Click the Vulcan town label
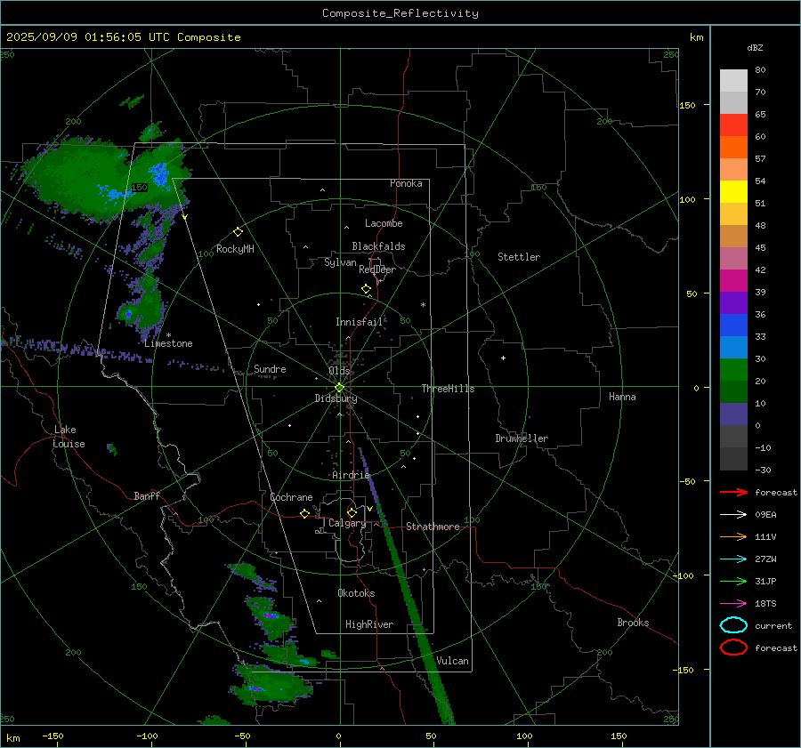This screenshot has height=748, width=801. pyautogui.click(x=452, y=661)
